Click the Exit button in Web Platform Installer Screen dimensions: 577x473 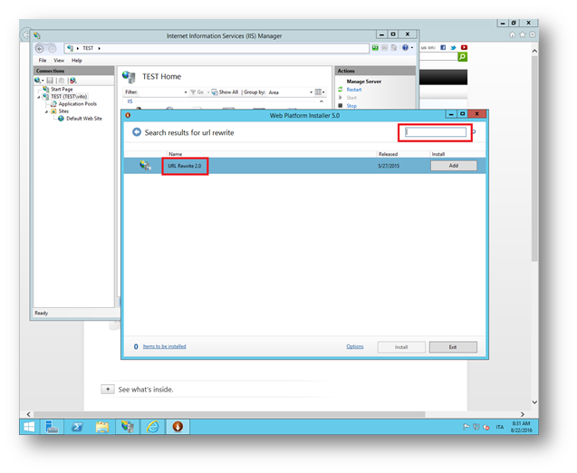click(453, 347)
